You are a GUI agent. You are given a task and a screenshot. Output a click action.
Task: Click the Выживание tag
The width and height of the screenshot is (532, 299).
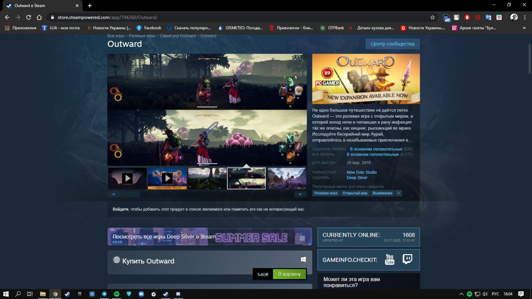tap(382, 193)
